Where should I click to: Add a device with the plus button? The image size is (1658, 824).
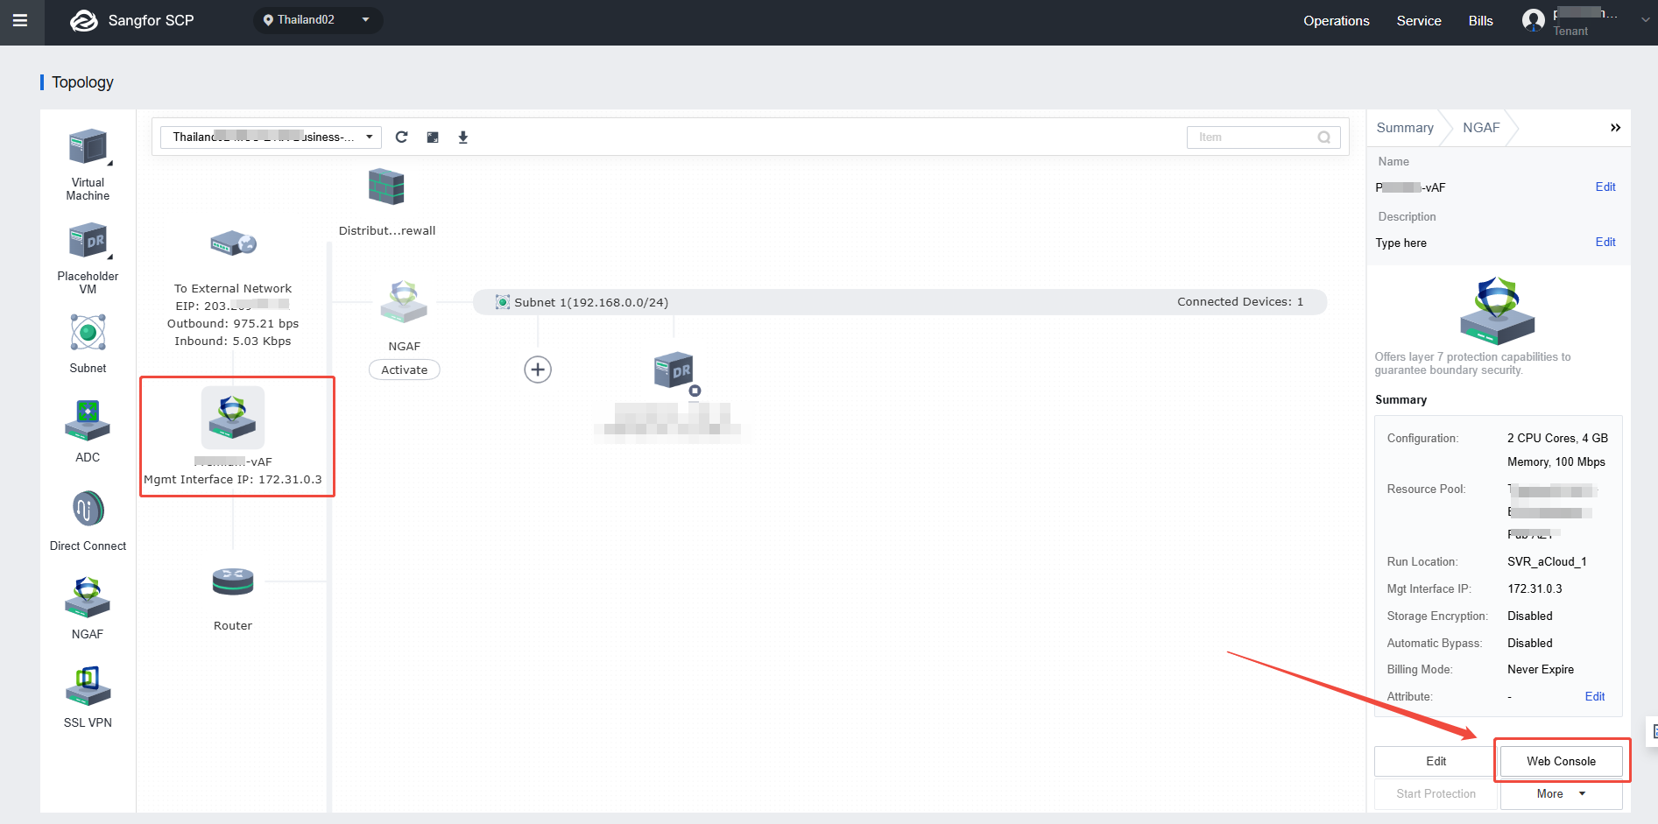click(x=538, y=370)
